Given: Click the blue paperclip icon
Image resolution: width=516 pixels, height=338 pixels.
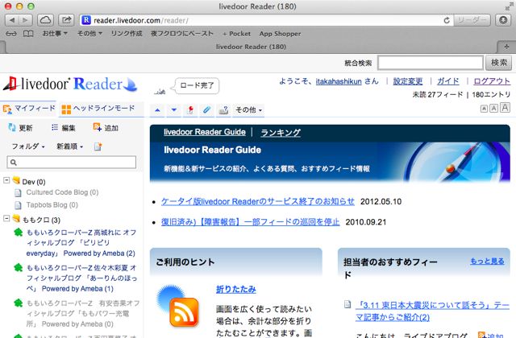Looking at the screenshot, I should pyautogui.click(x=206, y=110).
